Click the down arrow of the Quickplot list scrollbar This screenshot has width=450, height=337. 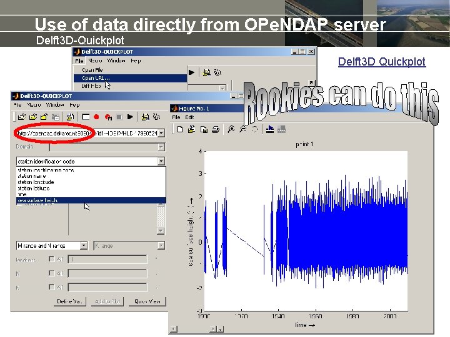point(161,231)
